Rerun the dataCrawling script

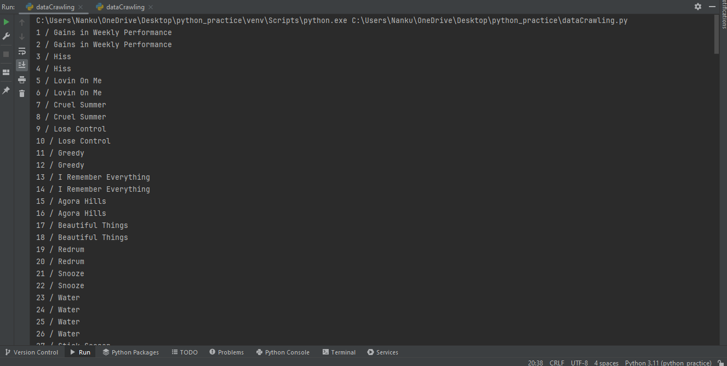tap(6, 22)
